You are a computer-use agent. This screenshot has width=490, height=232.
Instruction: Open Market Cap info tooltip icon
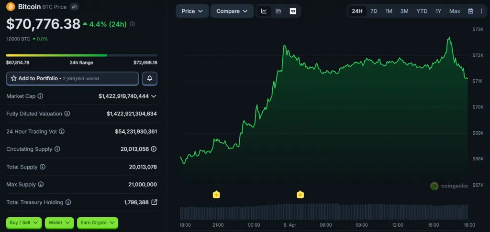(x=40, y=96)
